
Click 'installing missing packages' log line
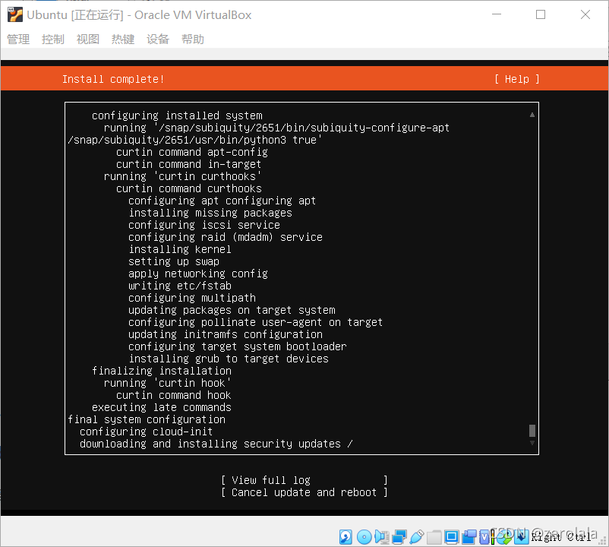210,213
